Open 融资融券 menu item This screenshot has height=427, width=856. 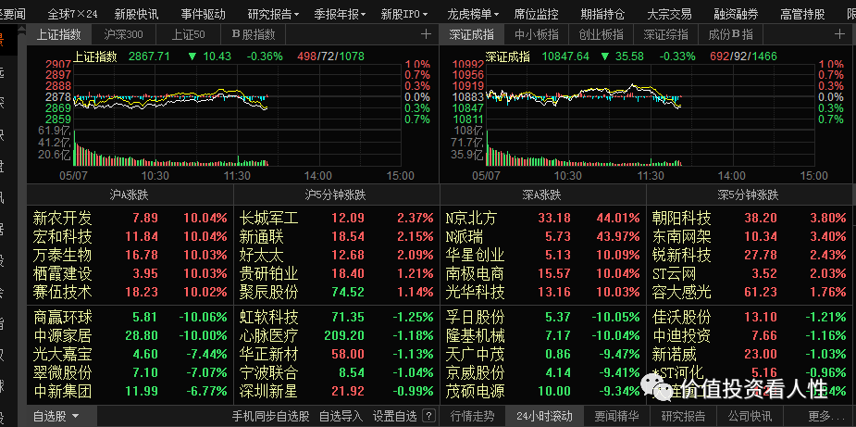[736, 14]
